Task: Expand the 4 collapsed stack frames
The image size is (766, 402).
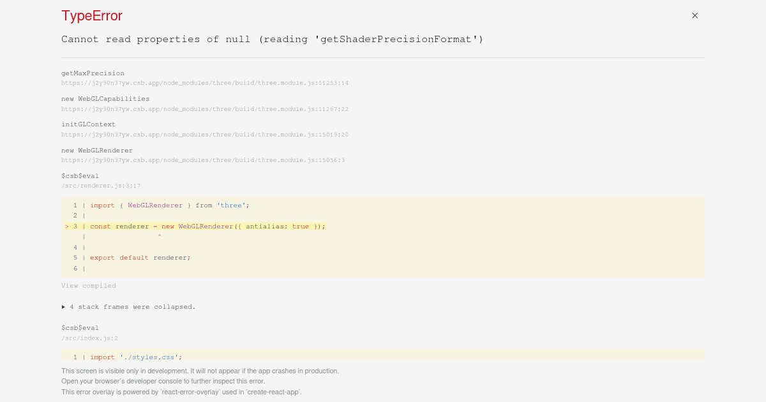Action: tap(128, 307)
